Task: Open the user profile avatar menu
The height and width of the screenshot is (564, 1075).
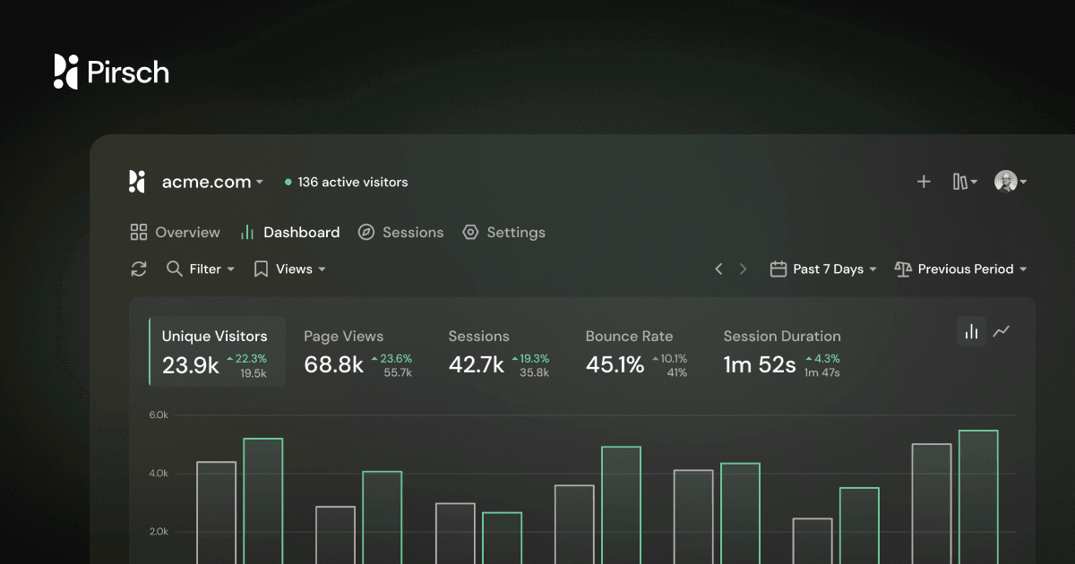Action: coord(1005,181)
